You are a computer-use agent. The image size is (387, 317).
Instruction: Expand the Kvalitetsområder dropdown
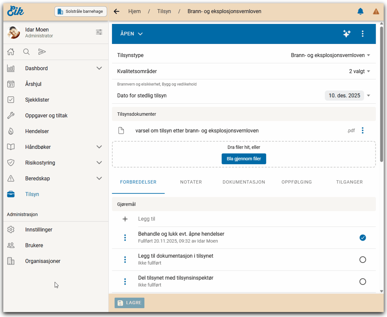[x=359, y=71]
